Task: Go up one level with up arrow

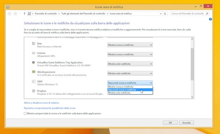Action: tap(25, 14)
